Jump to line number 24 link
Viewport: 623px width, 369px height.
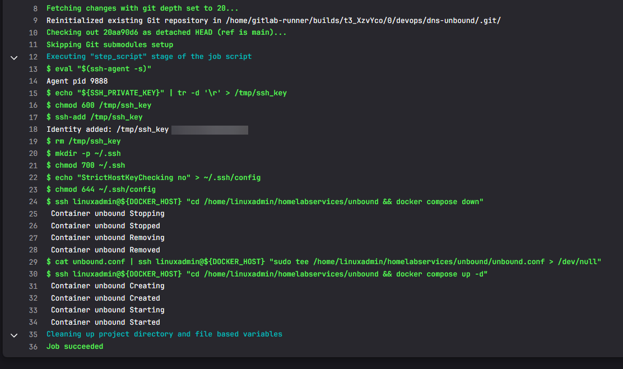tap(33, 202)
